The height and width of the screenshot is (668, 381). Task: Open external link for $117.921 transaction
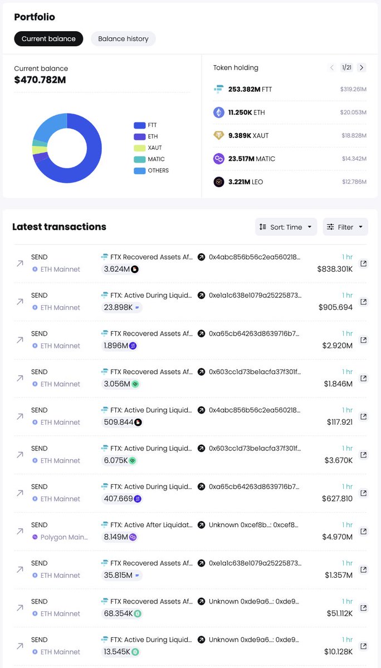[363, 417]
